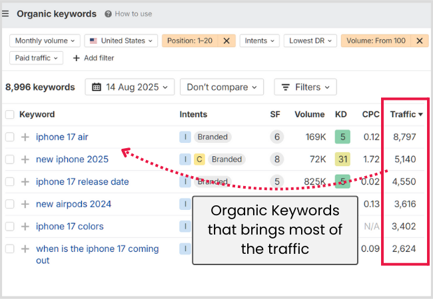
Task: Check the box for new iphone 2025
Action: 10,159
